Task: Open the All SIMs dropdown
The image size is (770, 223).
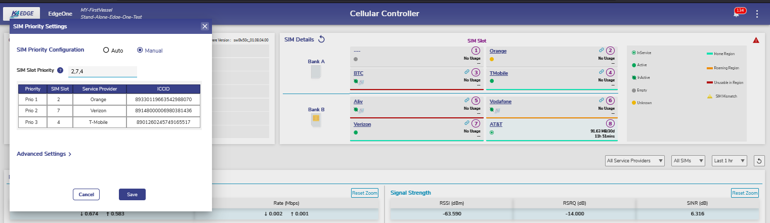Action: click(689, 161)
